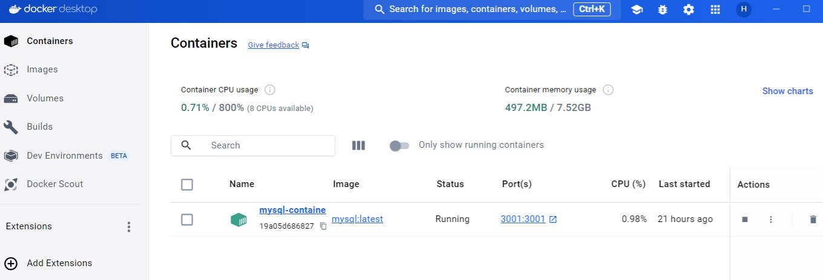823x280 pixels.
Task: Delete the mysql container with trash icon
Action: tap(813, 220)
